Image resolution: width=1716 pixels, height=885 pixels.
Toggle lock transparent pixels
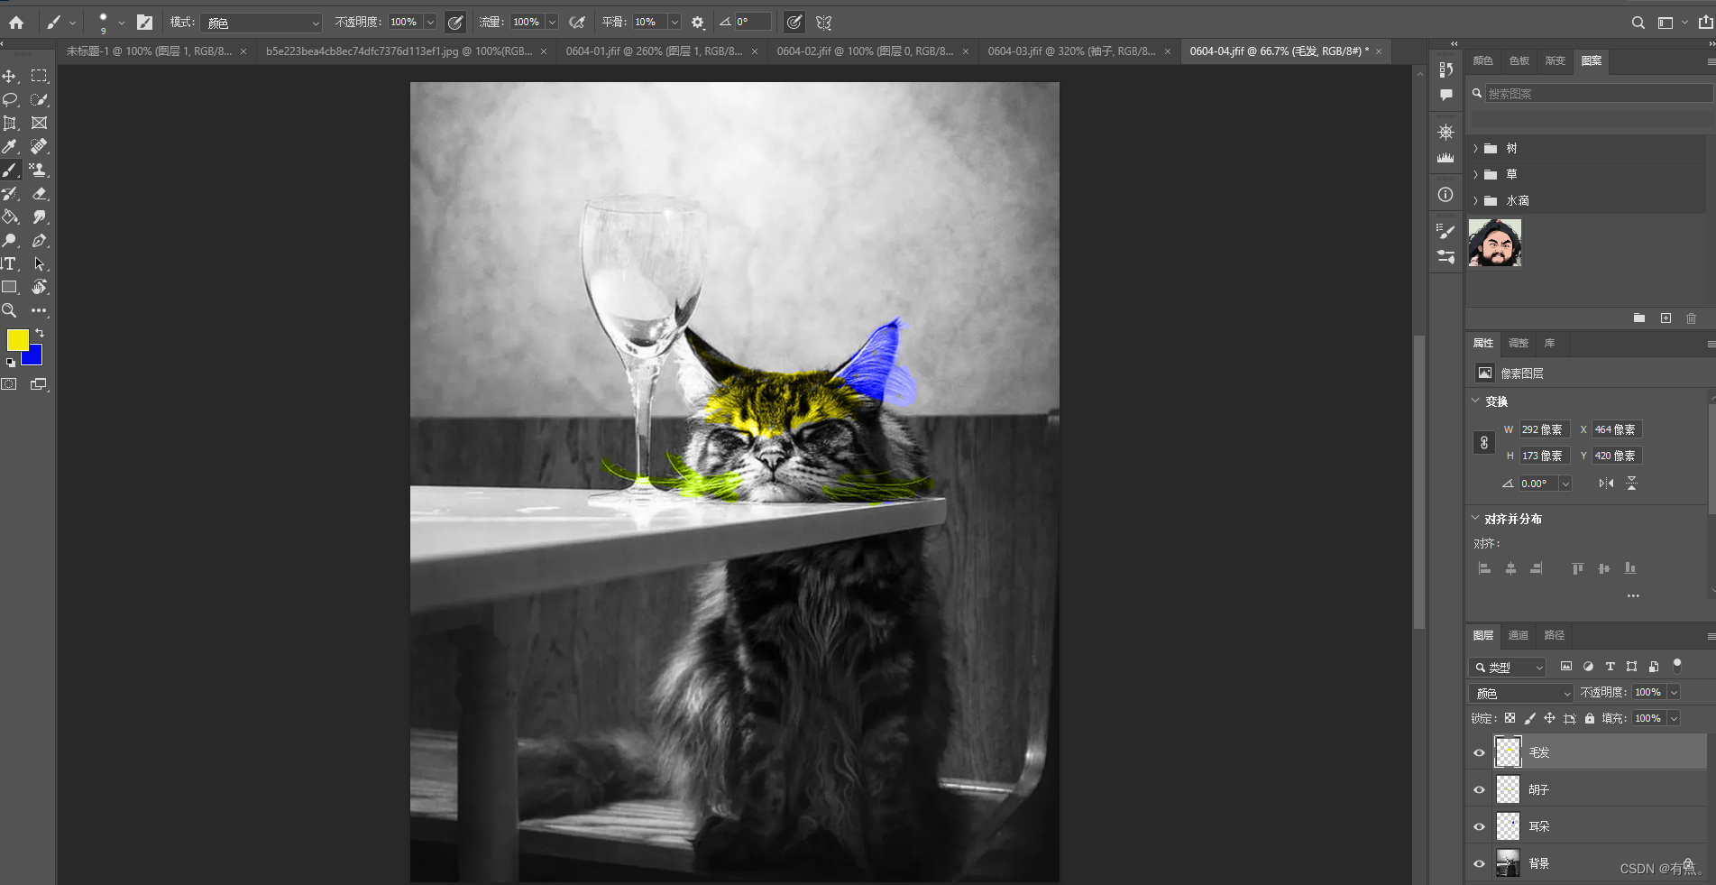[x=1510, y=719]
